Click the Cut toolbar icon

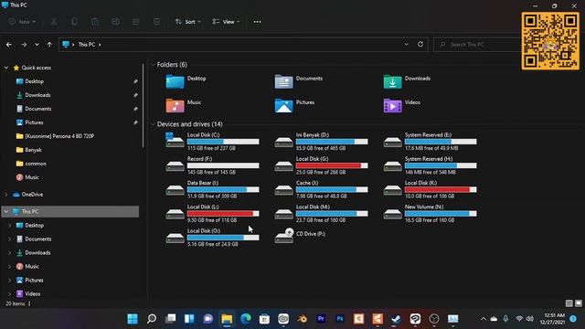(x=54, y=22)
